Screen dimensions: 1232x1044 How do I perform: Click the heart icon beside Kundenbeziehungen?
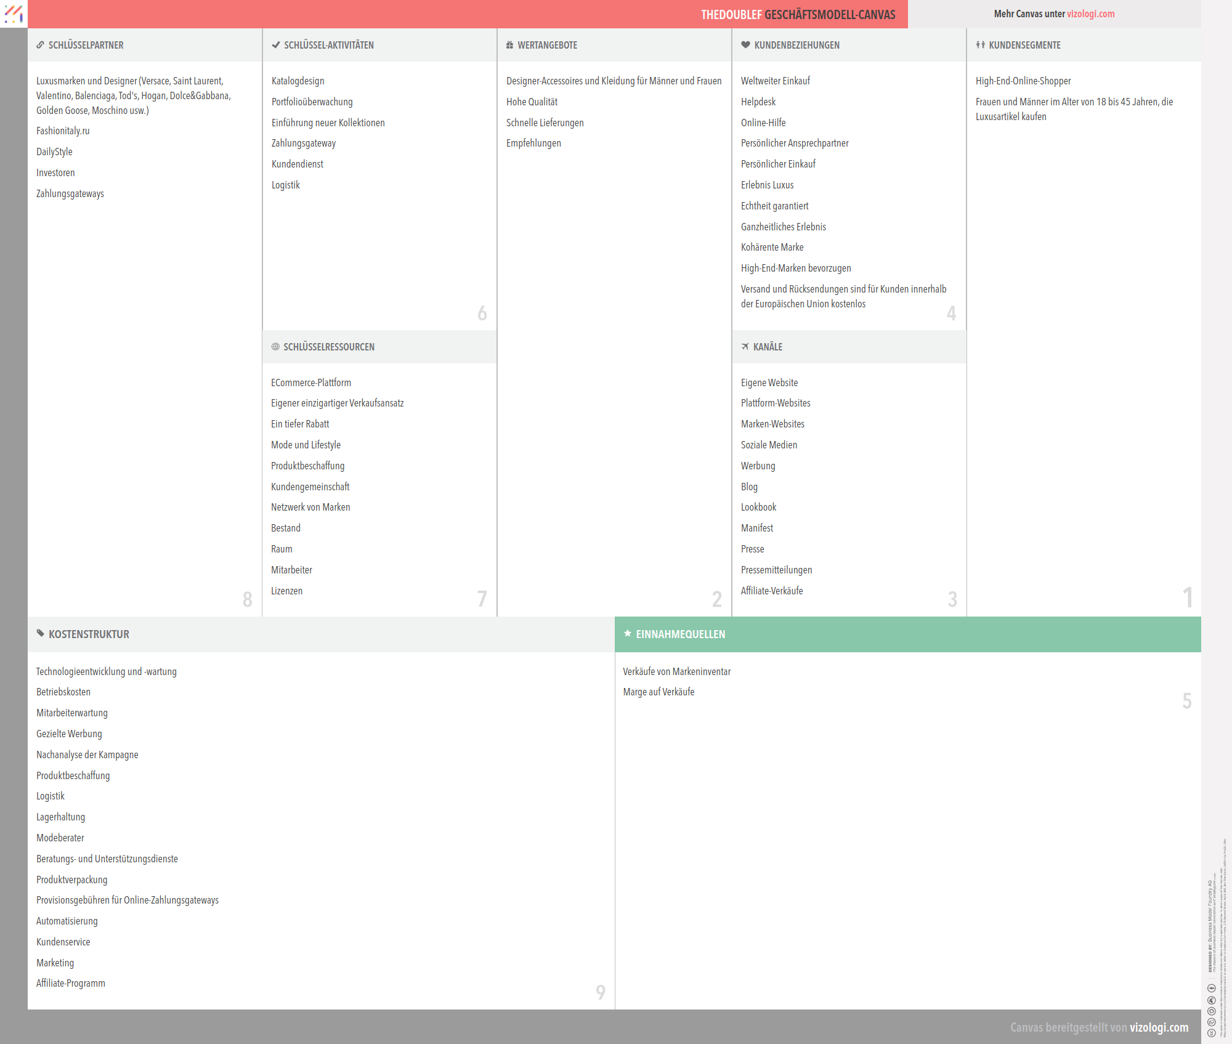pyautogui.click(x=745, y=45)
